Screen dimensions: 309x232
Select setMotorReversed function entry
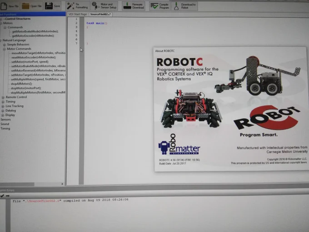38,71
